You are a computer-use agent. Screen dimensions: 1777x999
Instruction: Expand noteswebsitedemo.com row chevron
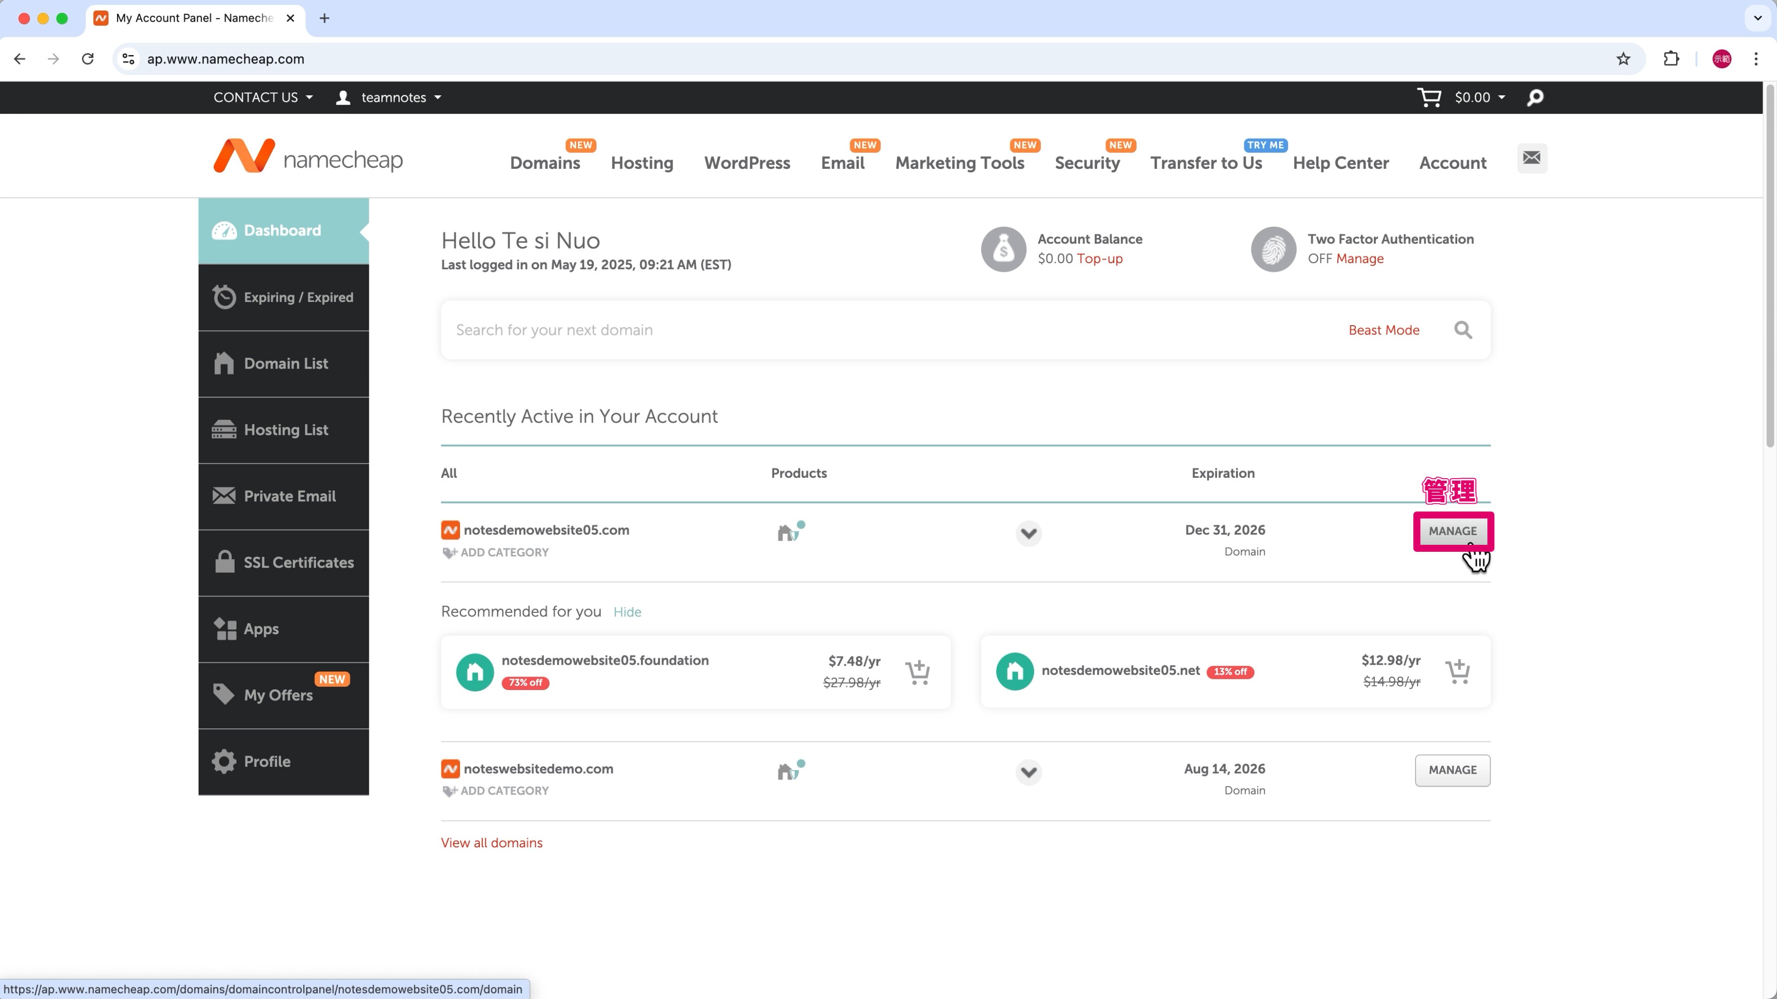[1028, 771]
